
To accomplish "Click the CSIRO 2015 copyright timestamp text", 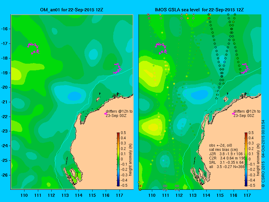I will (x=263, y=154).
